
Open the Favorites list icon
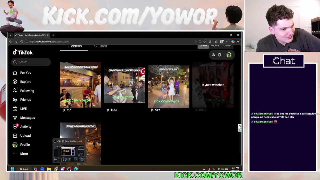216,42
